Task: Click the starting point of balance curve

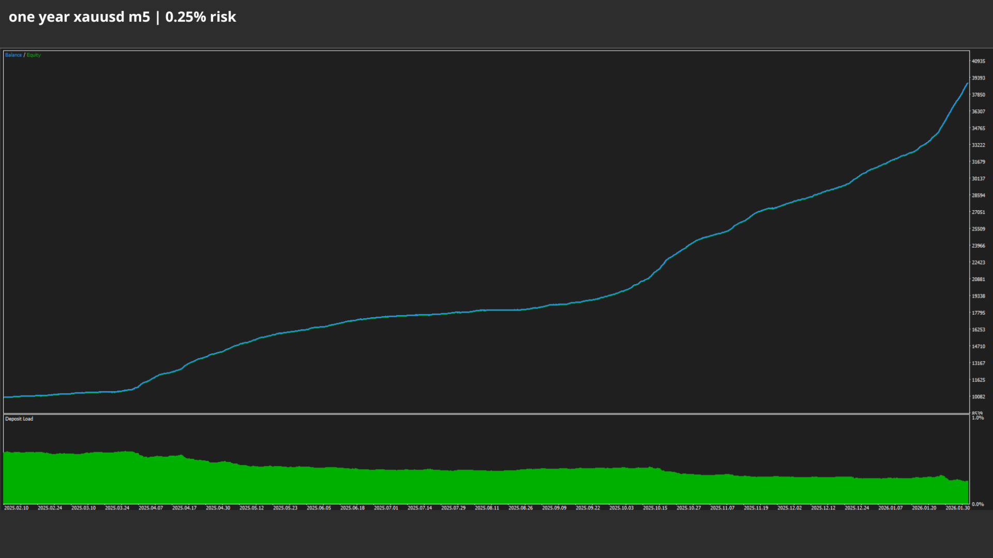Action: pyautogui.click(x=5, y=397)
